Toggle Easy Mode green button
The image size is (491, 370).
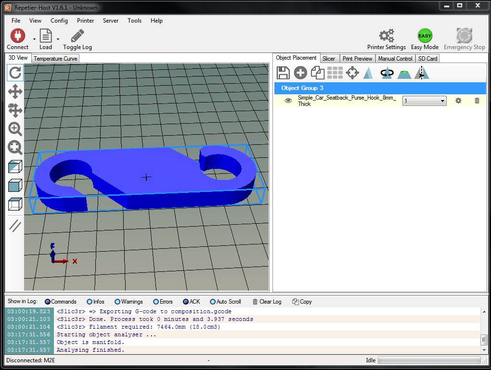tap(425, 36)
